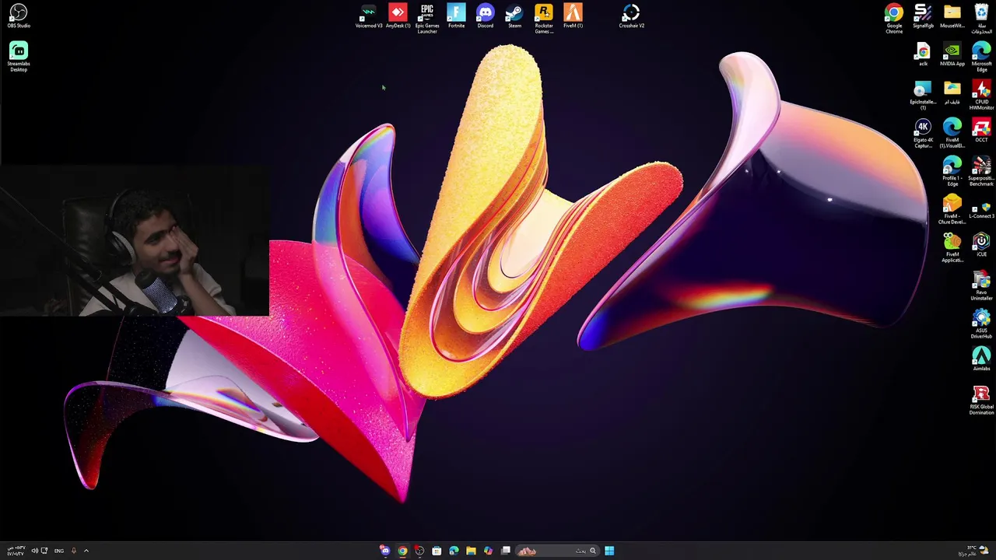Launch Streamlabs Desktop from the desktop
This screenshot has height=560, width=996.
[19, 57]
